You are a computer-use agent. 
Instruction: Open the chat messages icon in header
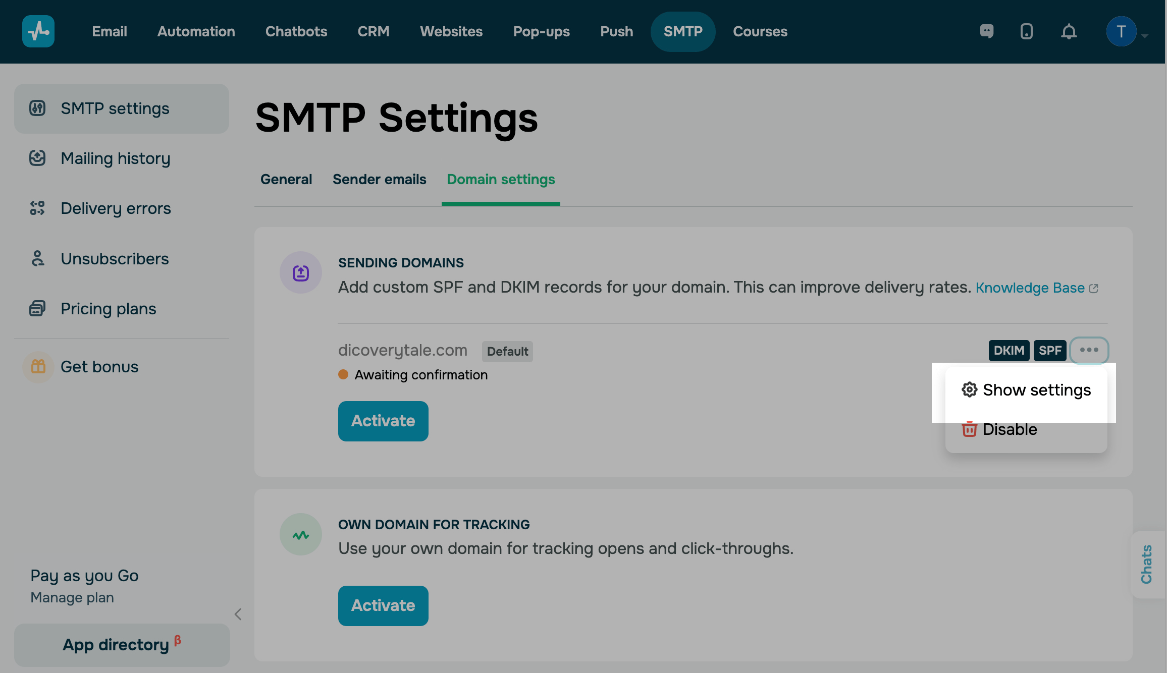tap(986, 31)
